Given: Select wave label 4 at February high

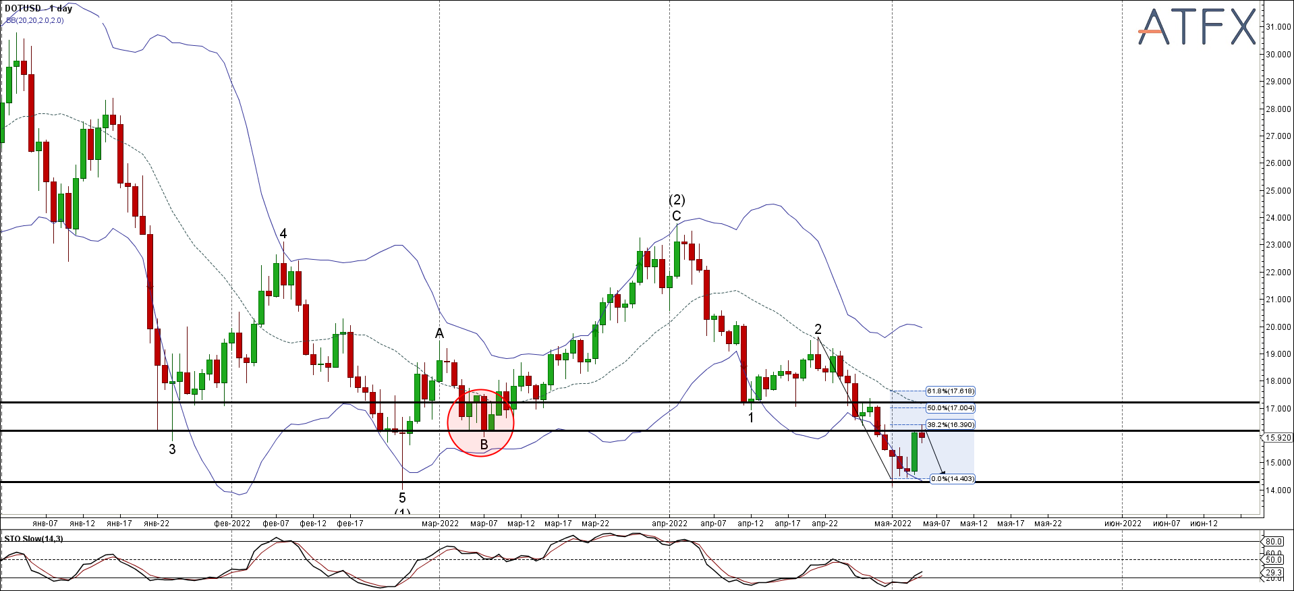Looking at the screenshot, I should 283,233.
